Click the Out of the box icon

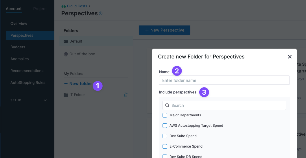(66, 54)
